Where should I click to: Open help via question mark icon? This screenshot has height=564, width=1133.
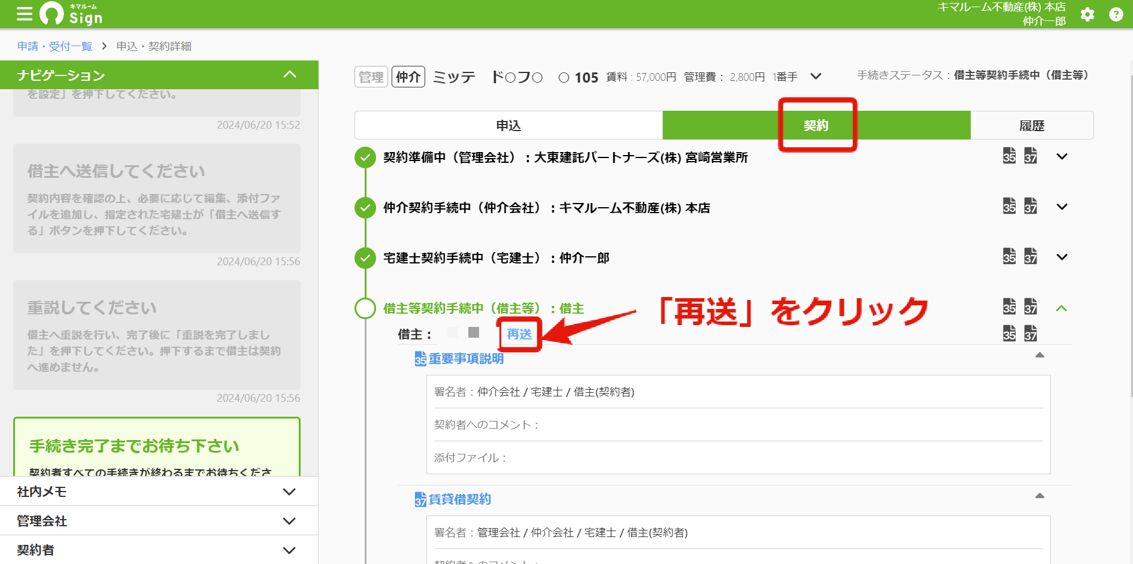[1116, 14]
